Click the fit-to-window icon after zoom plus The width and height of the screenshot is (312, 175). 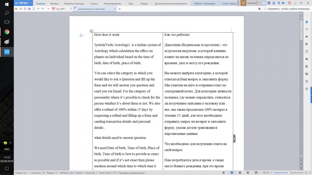[310, 173]
